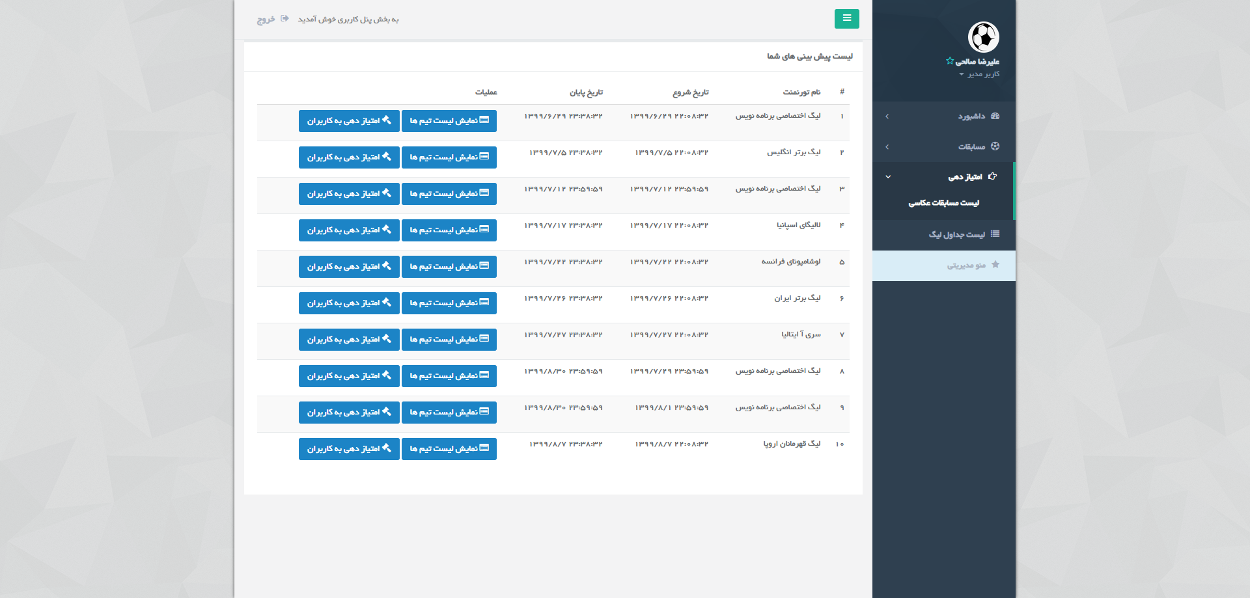
Task: Collapse the امتیاز دهی menu section
Action: 887,177
